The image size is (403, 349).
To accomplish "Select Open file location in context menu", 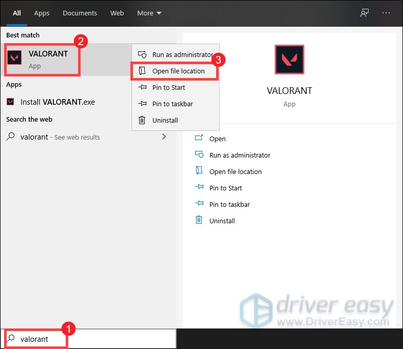I will click(178, 71).
